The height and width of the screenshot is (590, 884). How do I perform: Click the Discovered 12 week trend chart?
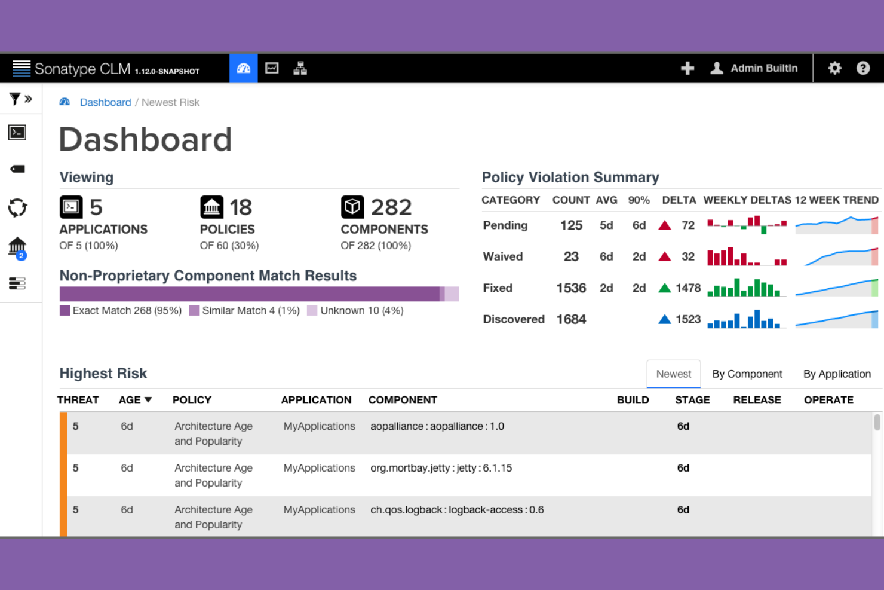click(837, 319)
